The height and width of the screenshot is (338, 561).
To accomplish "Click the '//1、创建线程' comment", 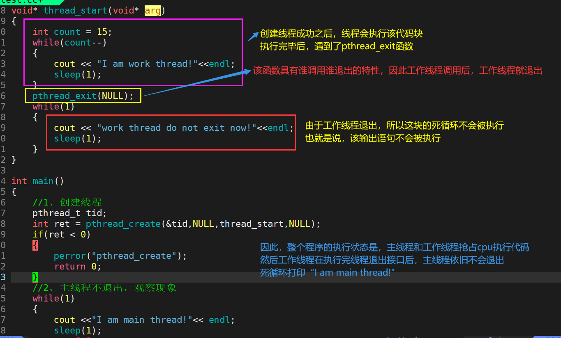I will (x=67, y=202).
